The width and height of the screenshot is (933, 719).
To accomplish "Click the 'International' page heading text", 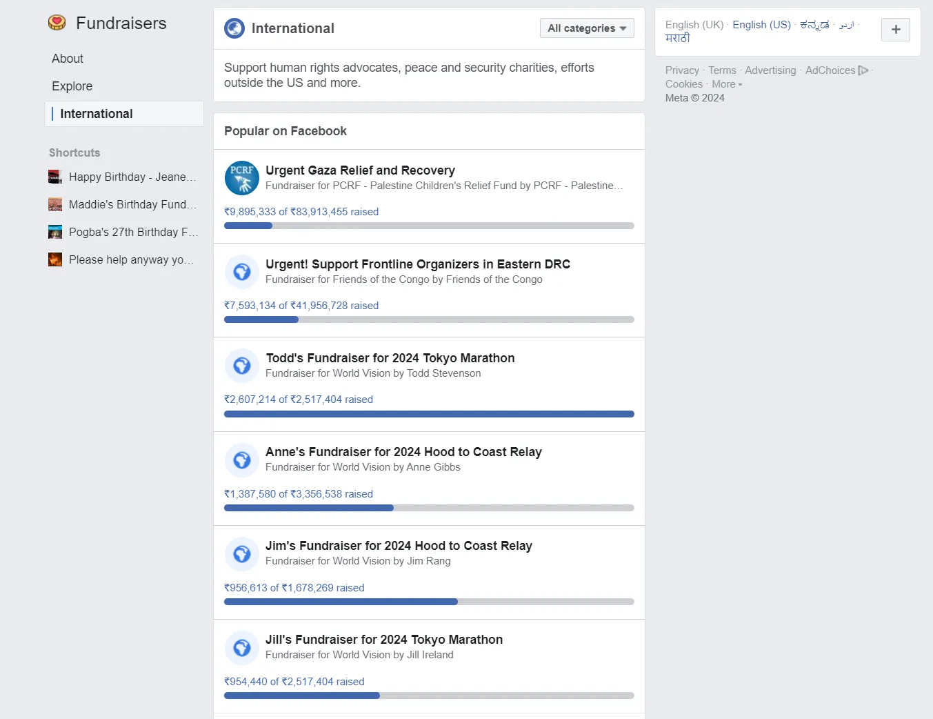I will (293, 28).
